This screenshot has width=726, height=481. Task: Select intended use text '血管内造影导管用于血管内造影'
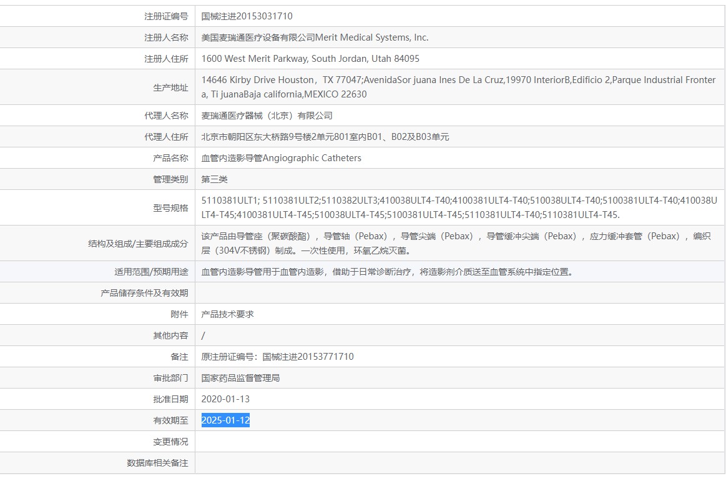(x=263, y=272)
